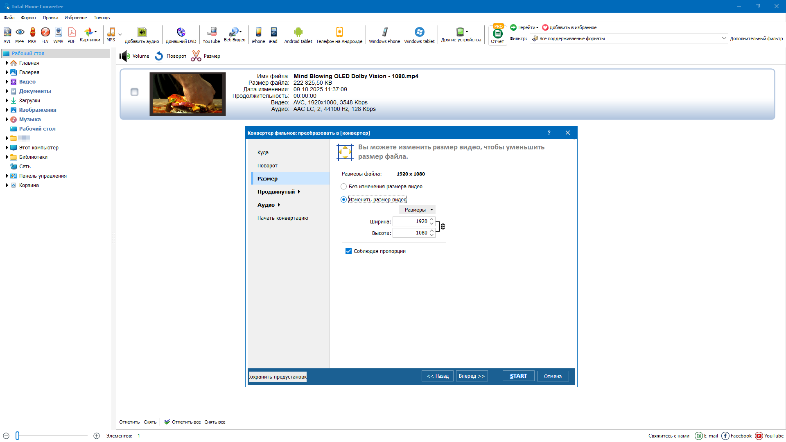Open the Формат menu
Screen dimensions: 786x442
[29, 18]
